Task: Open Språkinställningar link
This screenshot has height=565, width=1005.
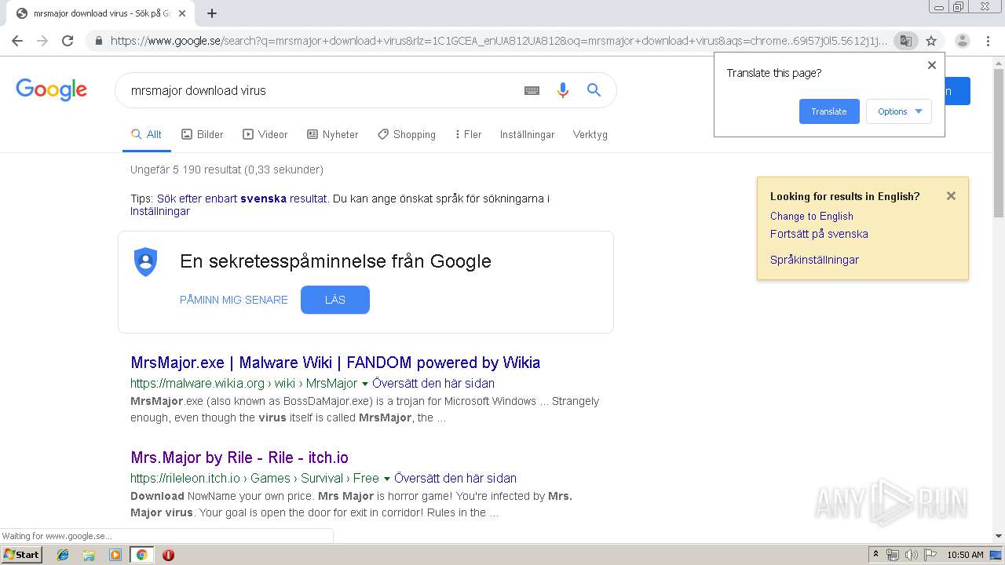Action: (x=814, y=260)
